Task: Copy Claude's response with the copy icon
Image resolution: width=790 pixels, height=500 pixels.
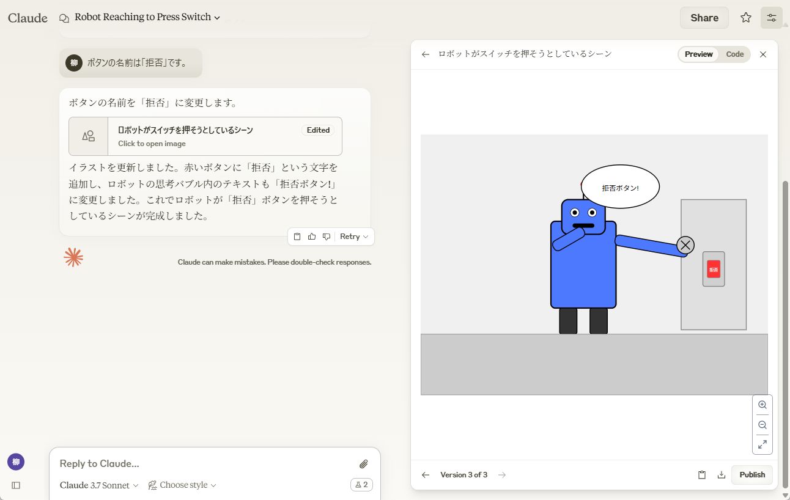Action: pos(297,237)
